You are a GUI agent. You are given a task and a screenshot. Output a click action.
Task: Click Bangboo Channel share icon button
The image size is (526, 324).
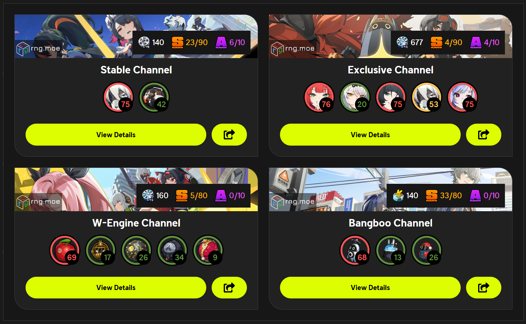click(x=484, y=288)
